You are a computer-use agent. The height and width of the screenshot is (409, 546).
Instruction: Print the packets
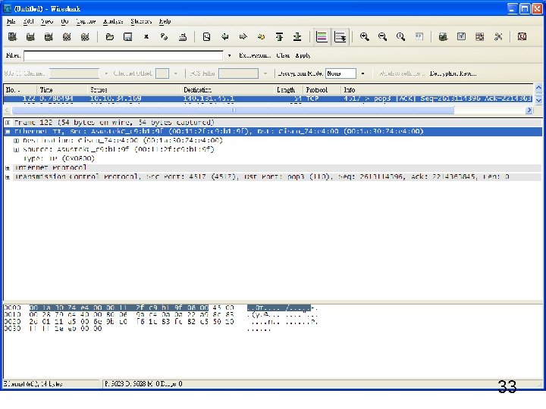point(183,36)
